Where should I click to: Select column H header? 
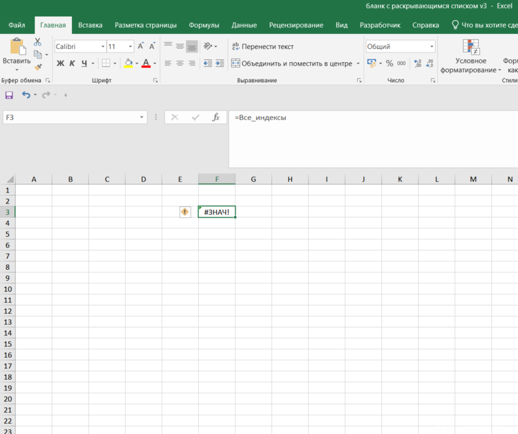coord(290,179)
